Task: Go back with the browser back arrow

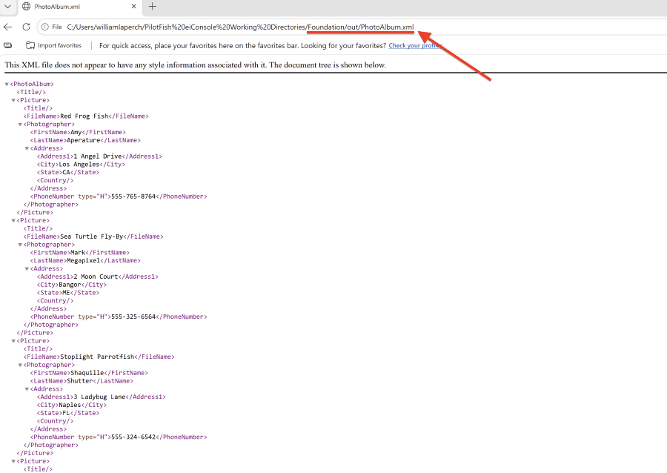Action: click(x=7, y=27)
